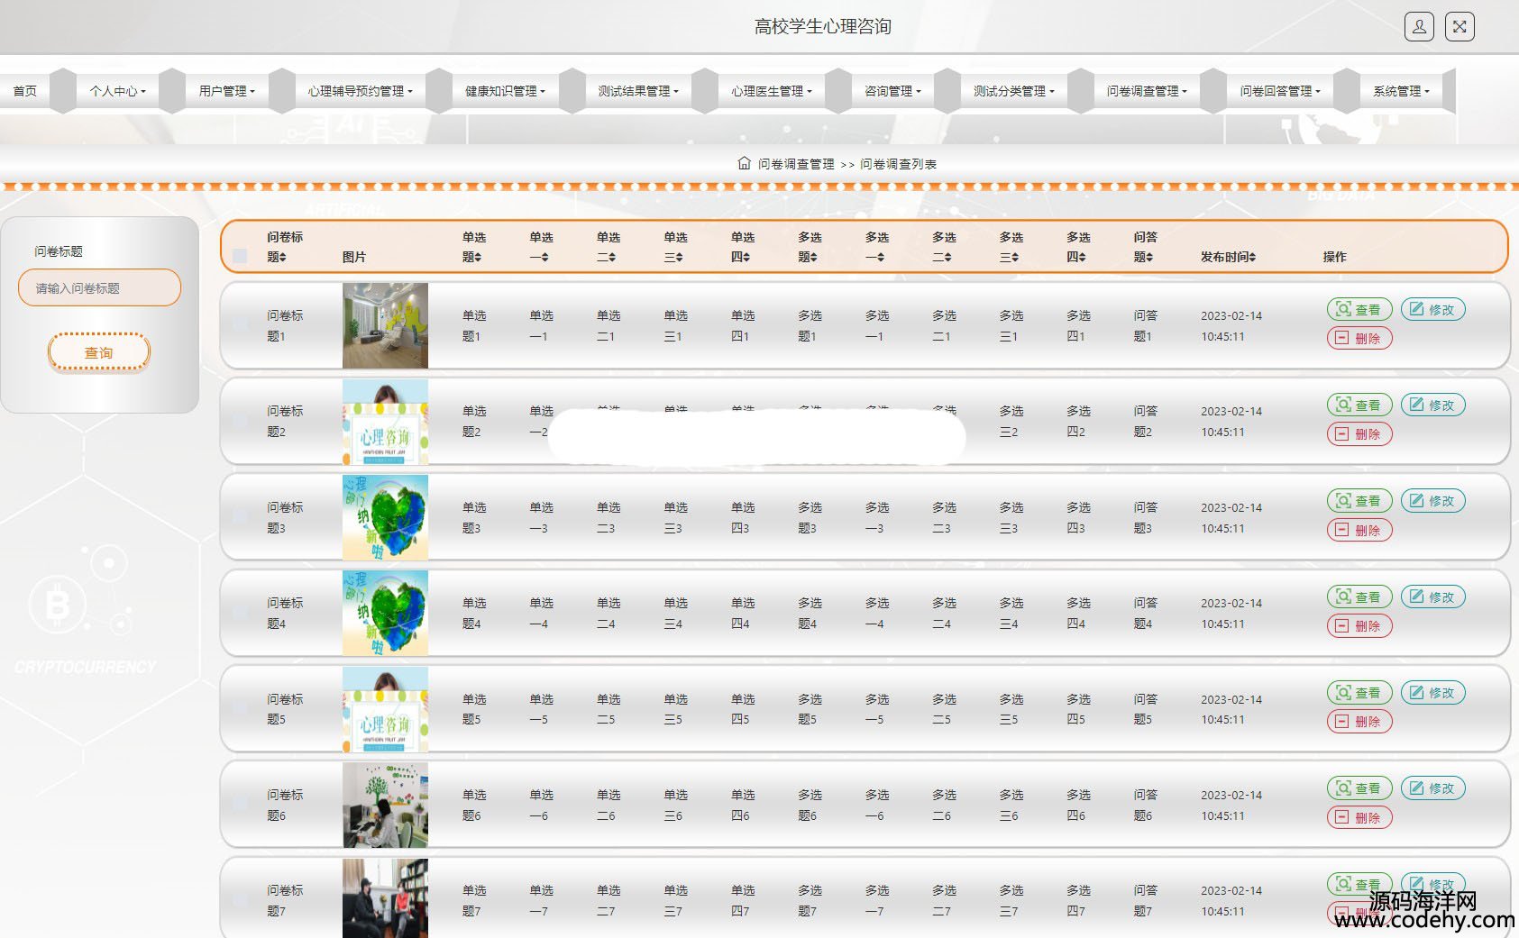The width and height of the screenshot is (1519, 938).
Task: Select the checkbox for row 问卷标题5
Action: pos(240,708)
